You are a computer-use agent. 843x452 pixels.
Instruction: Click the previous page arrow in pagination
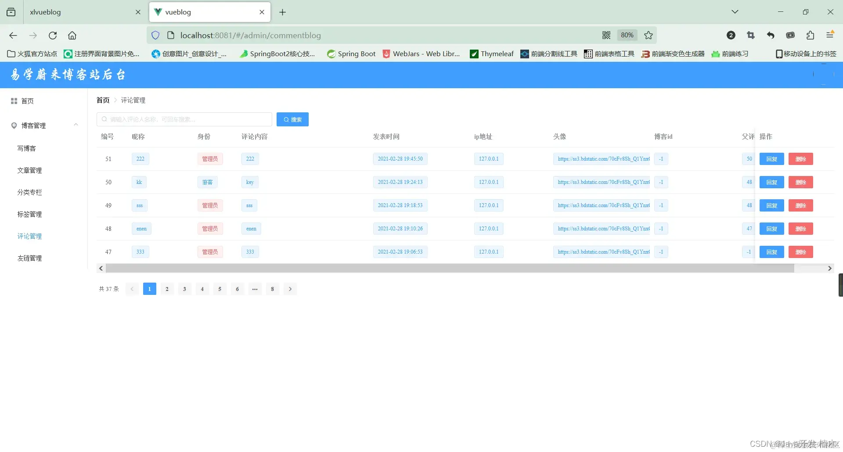[132, 289]
